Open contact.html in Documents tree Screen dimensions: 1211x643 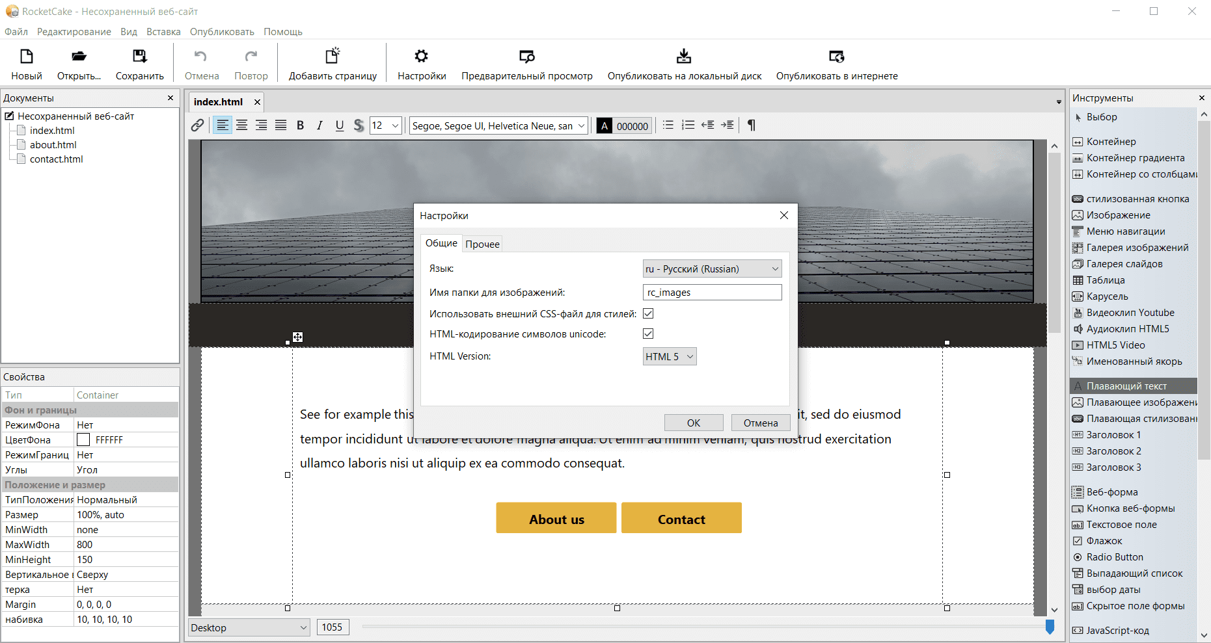point(57,159)
